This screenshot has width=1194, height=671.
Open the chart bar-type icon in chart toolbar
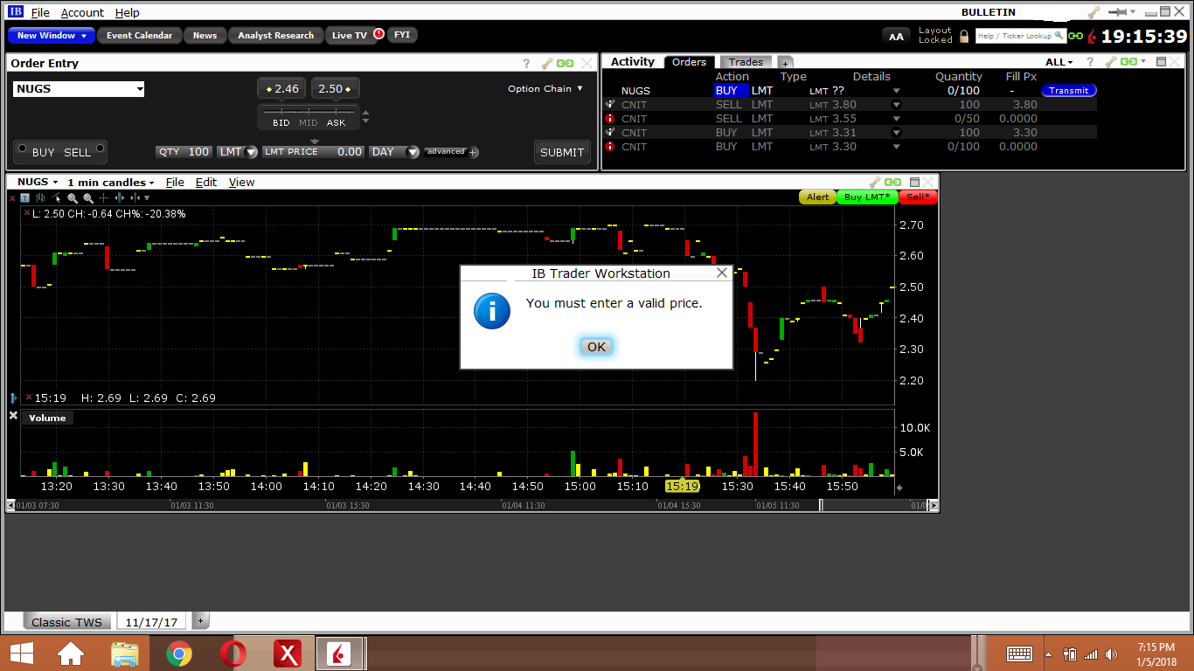pyautogui.click(x=40, y=198)
